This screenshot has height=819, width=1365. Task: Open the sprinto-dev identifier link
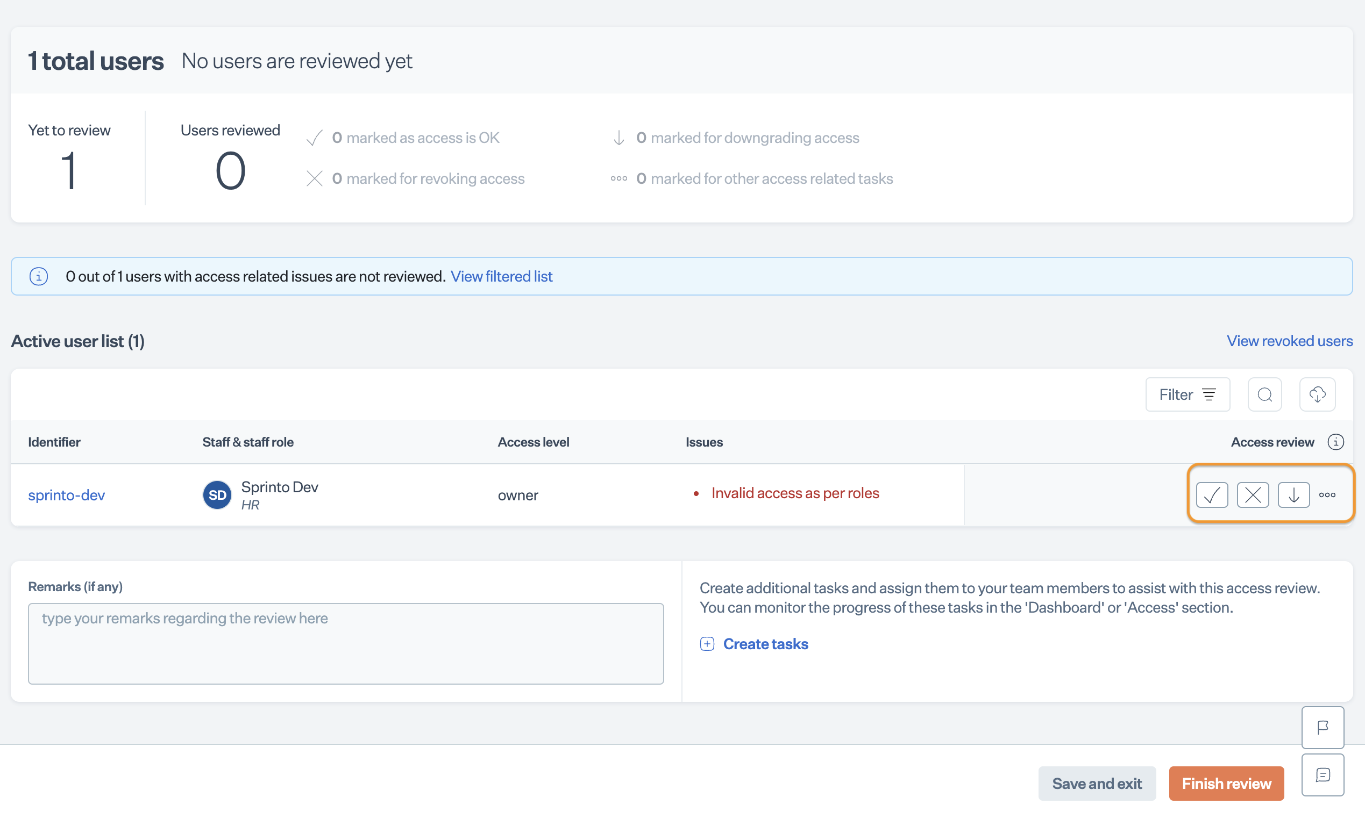click(66, 495)
